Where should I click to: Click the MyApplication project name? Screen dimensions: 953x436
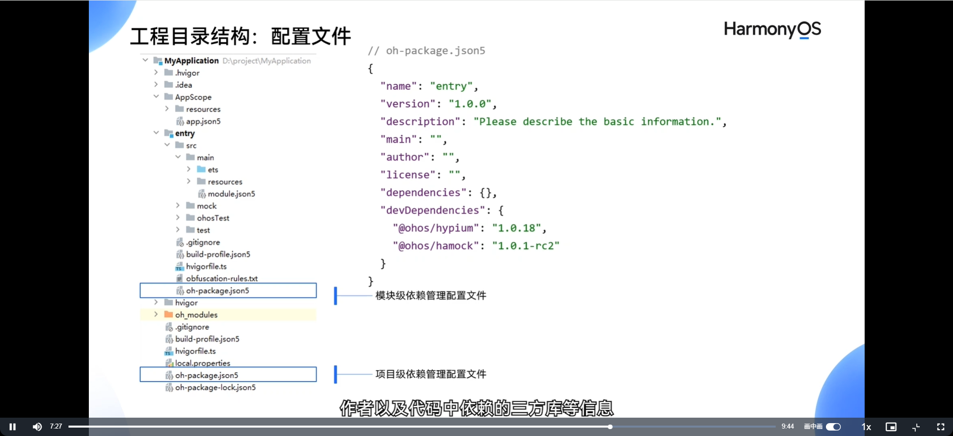tap(192, 60)
